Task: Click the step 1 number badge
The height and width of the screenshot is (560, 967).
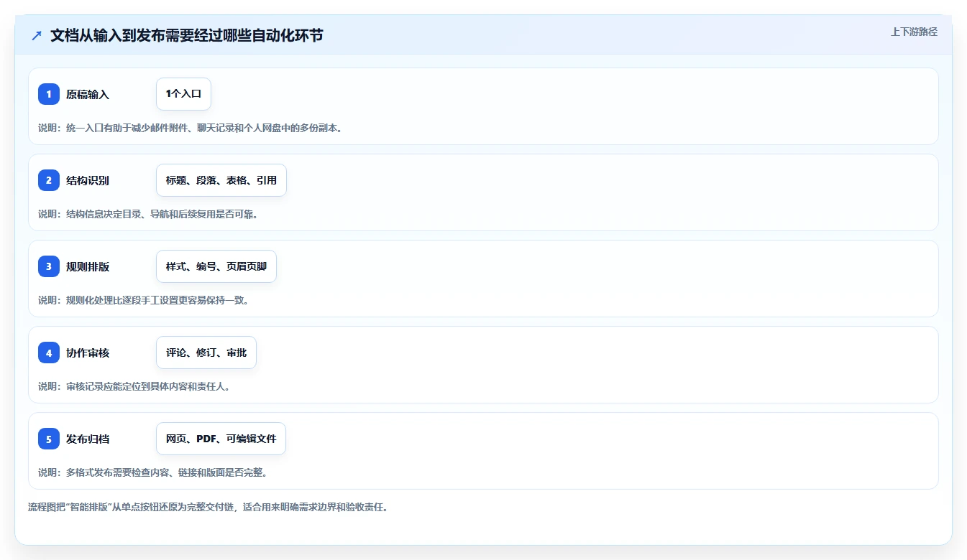Action: (x=49, y=94)
